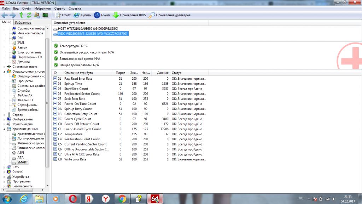Collapse the Хранение данных tree node

pos(4,129)
